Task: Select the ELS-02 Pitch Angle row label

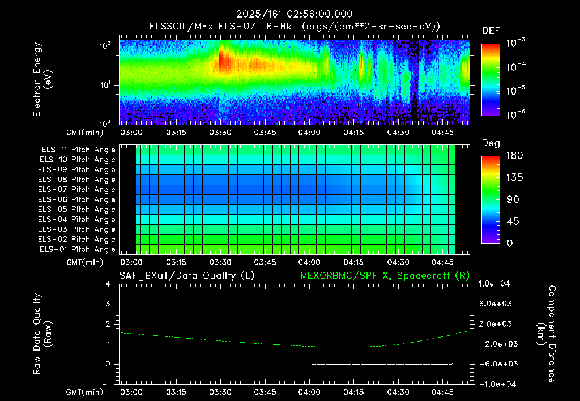Action: [77, 240]
